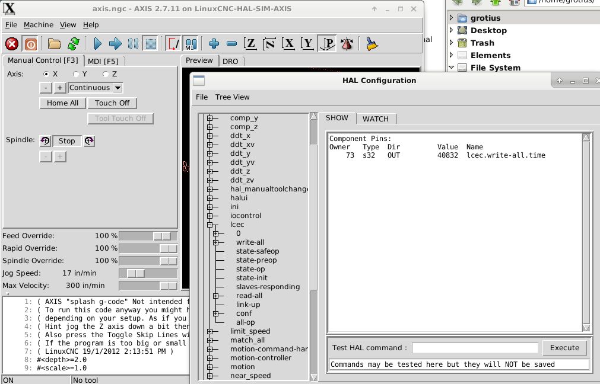This screenshot has height=384, width=600.
Task: Select the X axis radio button
Action: pyautogui.click(x=46, y=74)
